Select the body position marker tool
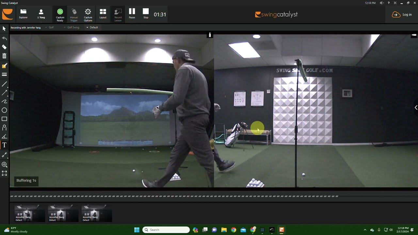Screen dimensions: 418x235 tap(4, 128)
